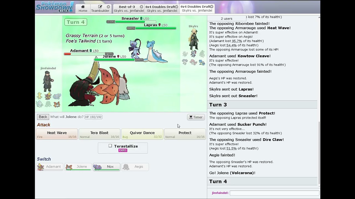Select the Tera Blast move
The height and width of the screenshot is (199, 355).
[99, 134]
